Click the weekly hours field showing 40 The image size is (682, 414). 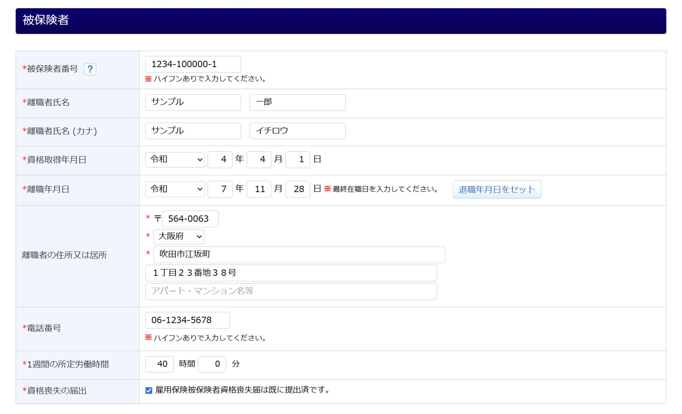pyautogui.click(x=159, y=364)
